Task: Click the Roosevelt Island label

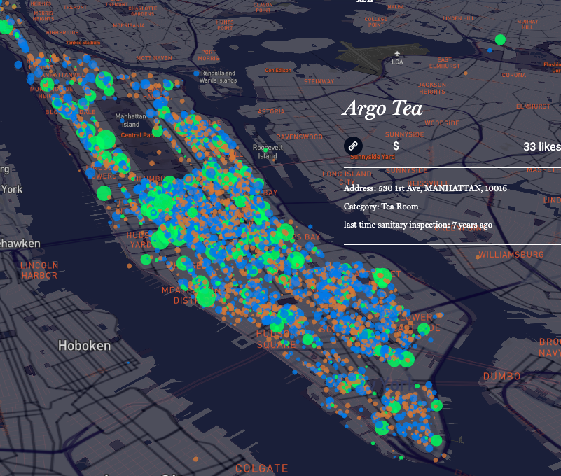Action: (268, 152)
